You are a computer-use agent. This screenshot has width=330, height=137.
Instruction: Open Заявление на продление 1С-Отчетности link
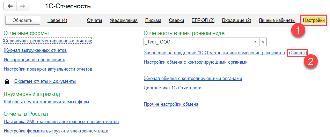[214, 53]
